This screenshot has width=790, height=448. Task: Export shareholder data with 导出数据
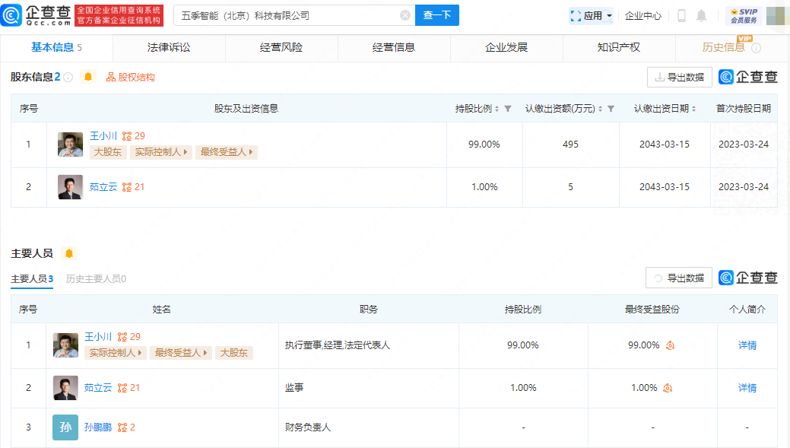(x=680, y=77)
